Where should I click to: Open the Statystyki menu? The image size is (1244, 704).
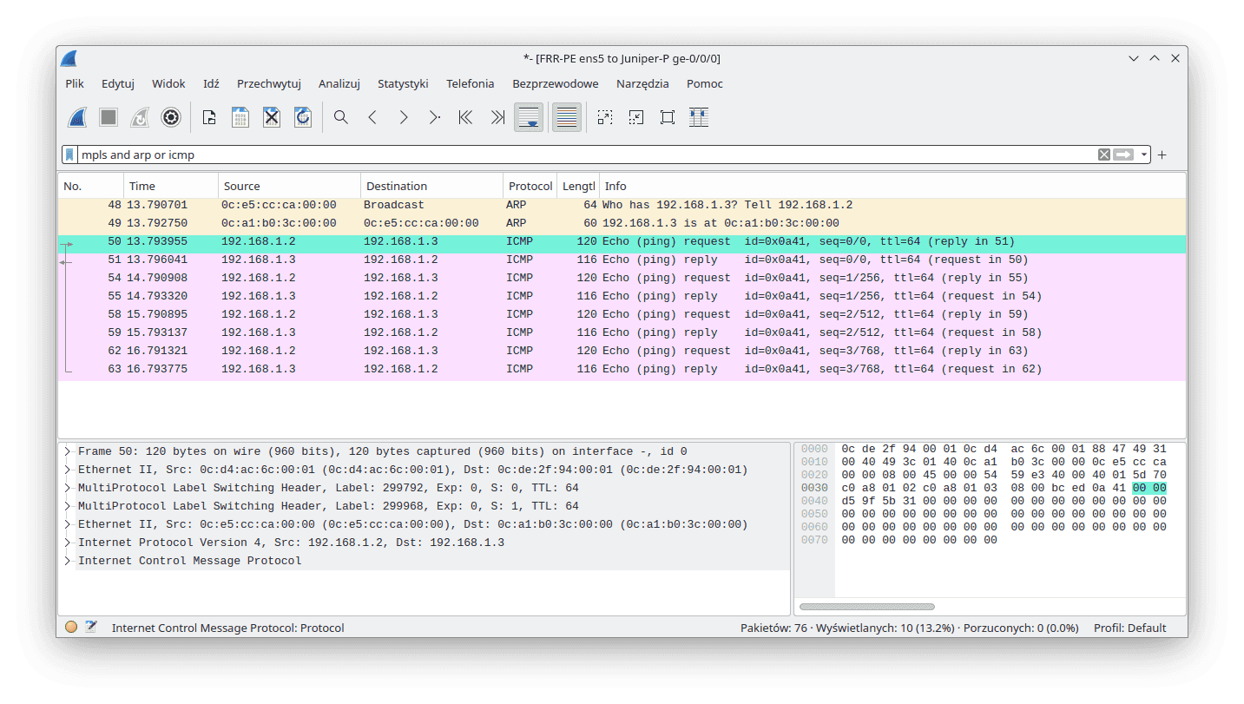(403, 83)
